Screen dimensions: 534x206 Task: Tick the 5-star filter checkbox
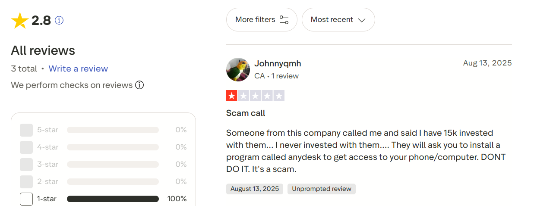click(x=26, y=130)
